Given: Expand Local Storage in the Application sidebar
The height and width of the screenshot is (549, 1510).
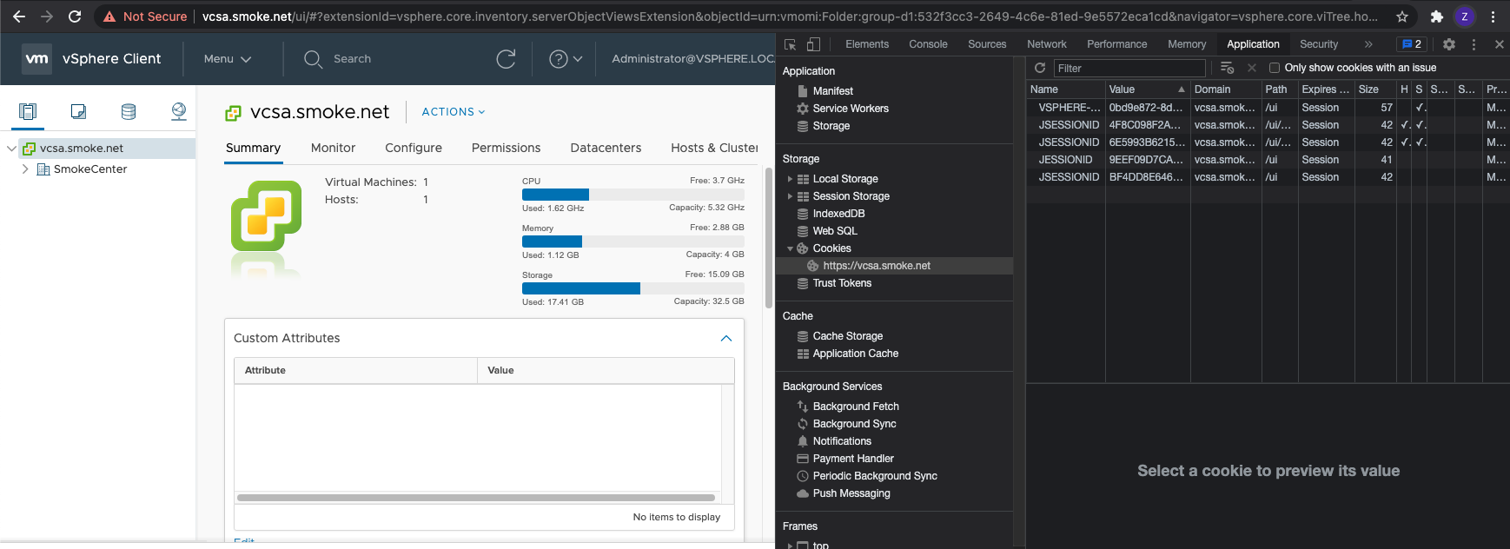Looking at the screenshot, I should (790, 179).
